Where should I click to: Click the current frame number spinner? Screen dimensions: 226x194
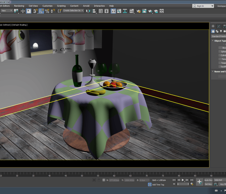pyautogui.click(x=182, y=184)
